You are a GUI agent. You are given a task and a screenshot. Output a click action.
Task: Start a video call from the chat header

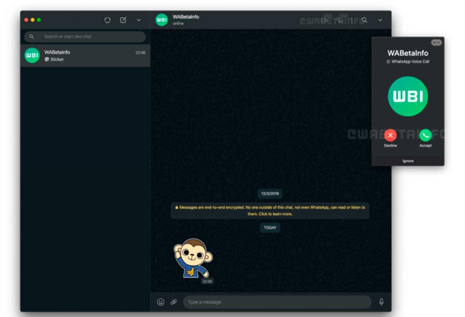[x=323, y=20]
